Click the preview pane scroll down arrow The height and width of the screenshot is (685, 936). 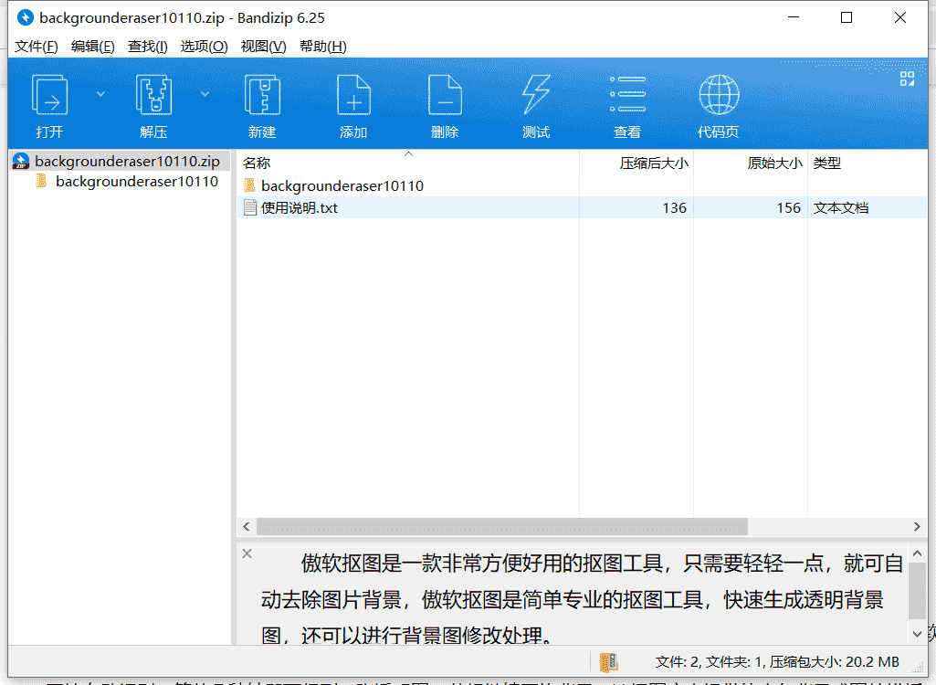[917, 634]
